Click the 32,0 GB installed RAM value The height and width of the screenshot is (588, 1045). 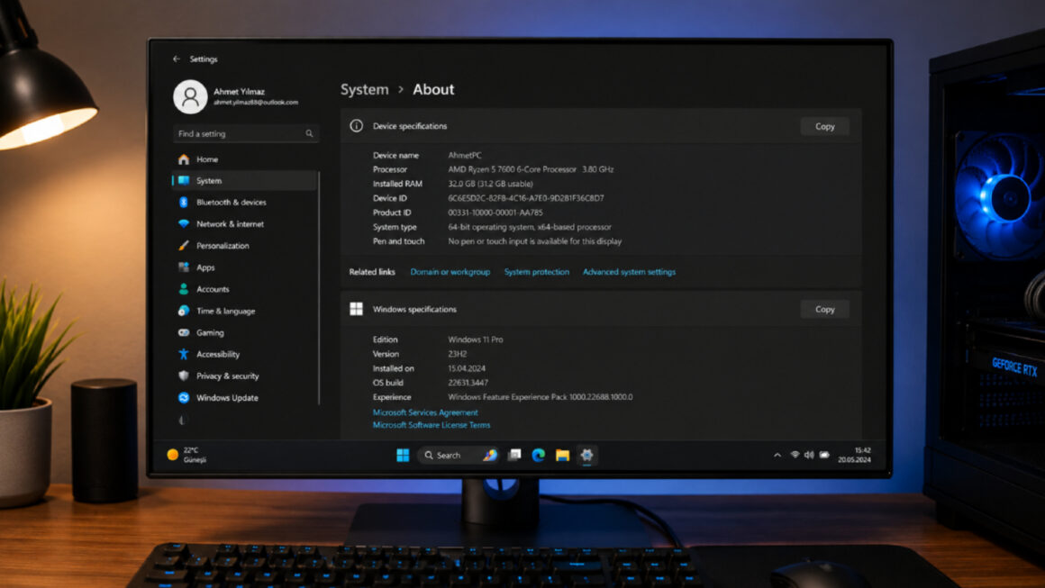point(490,184)
